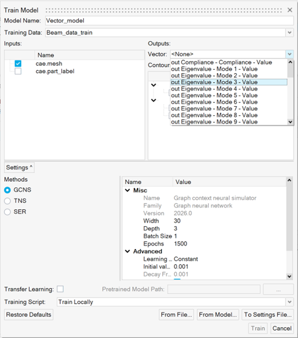Select the GCNS method radio button
The width and height of the screenshot is (298, 338).
[7, 190]
